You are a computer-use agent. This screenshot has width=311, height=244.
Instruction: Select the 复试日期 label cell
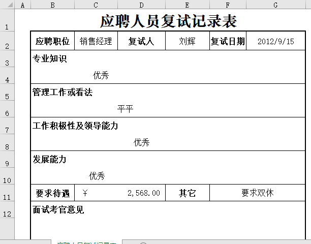pos(228,42)
